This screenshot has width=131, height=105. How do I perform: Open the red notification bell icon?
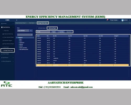(x=107, y=20)
